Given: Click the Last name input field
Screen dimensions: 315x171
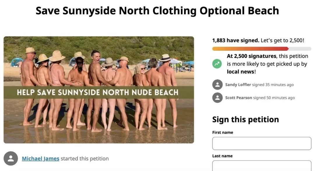Looking at the screenshot, I should (262, 166).
